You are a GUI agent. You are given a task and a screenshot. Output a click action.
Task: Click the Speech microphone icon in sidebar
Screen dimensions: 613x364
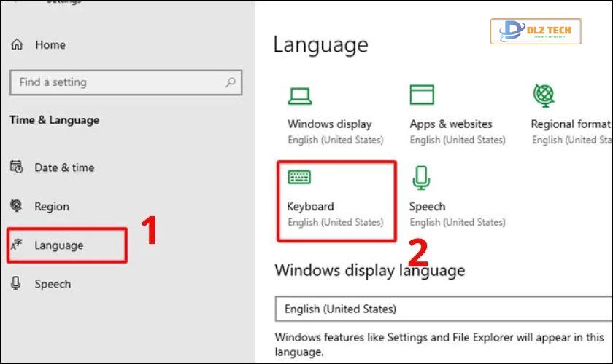tap(16, 283)
